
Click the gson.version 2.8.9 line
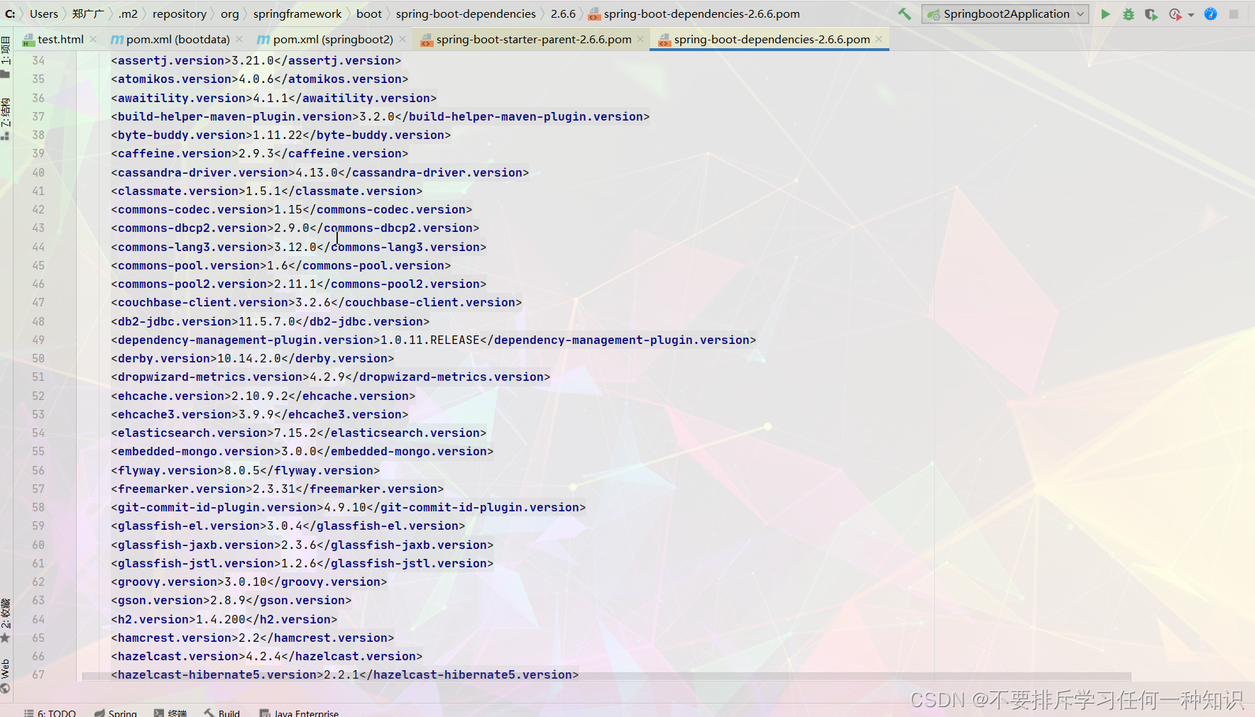[231, 600]
